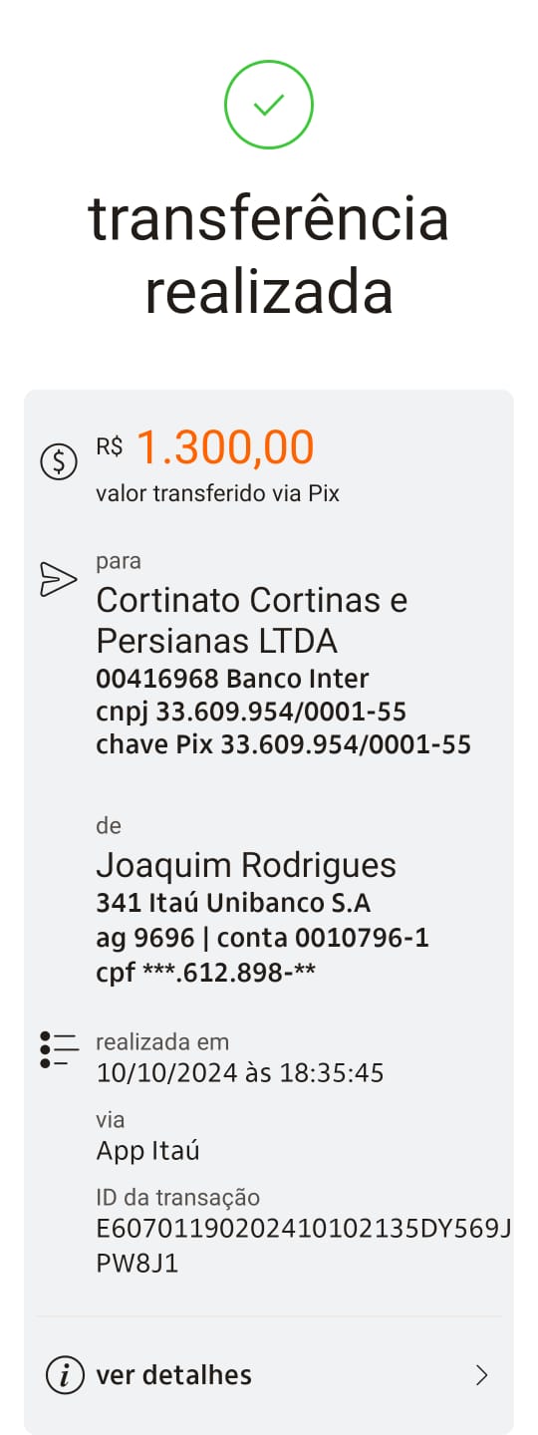The height and width of the screenshot is (1435, 538).
Task: Select the transaction ID starting with E60701190
Action: (304, 1246)
